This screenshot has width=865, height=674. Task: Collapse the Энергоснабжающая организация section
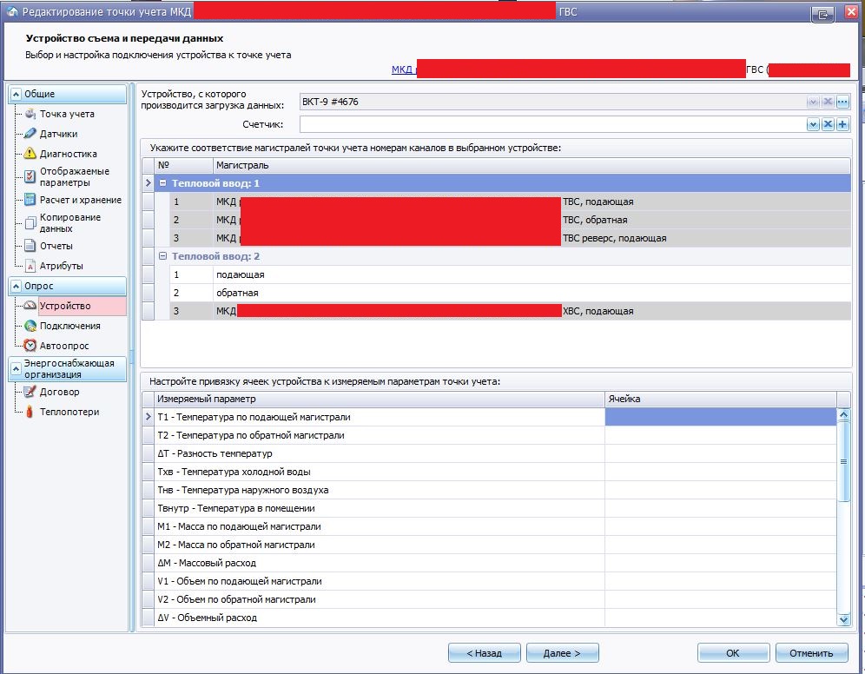tap(16, 368)
